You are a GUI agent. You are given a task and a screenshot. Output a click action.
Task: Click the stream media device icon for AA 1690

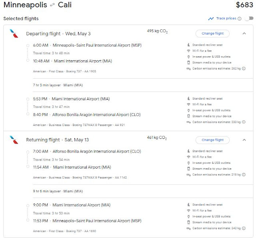(x=188, y=222)
